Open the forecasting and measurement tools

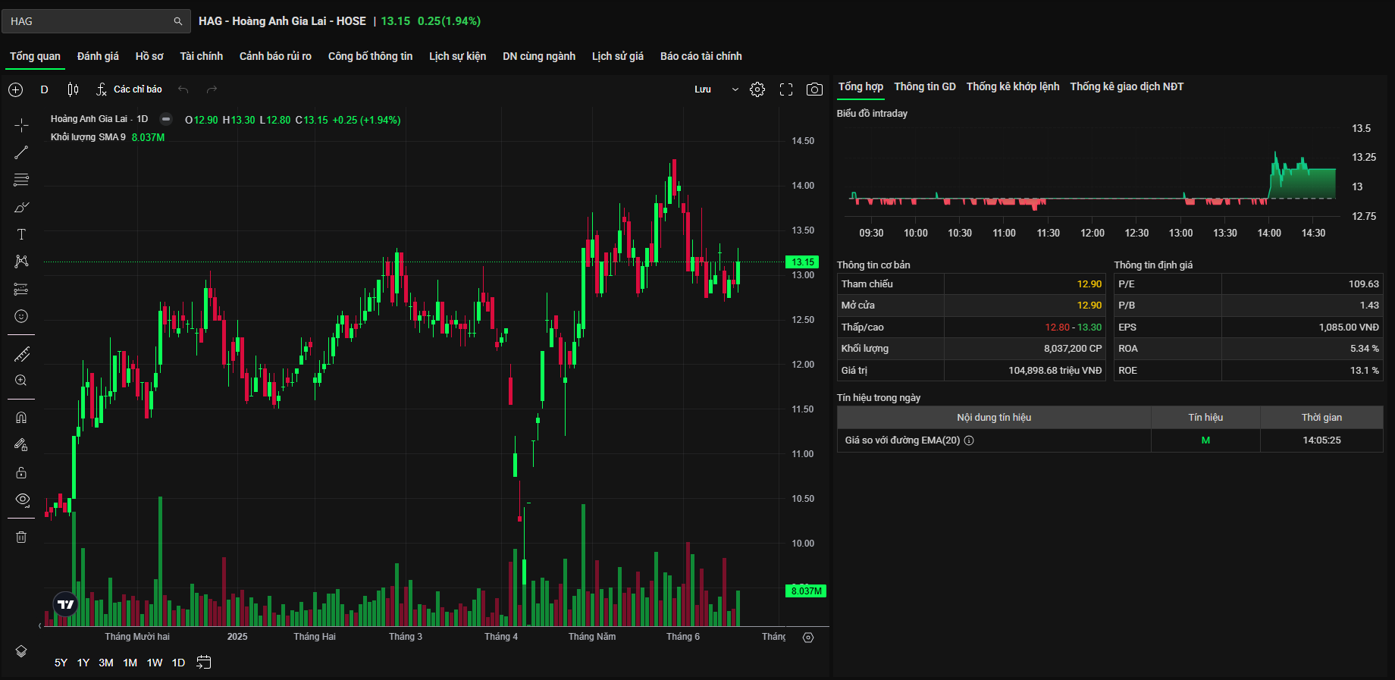click(21, 289)
